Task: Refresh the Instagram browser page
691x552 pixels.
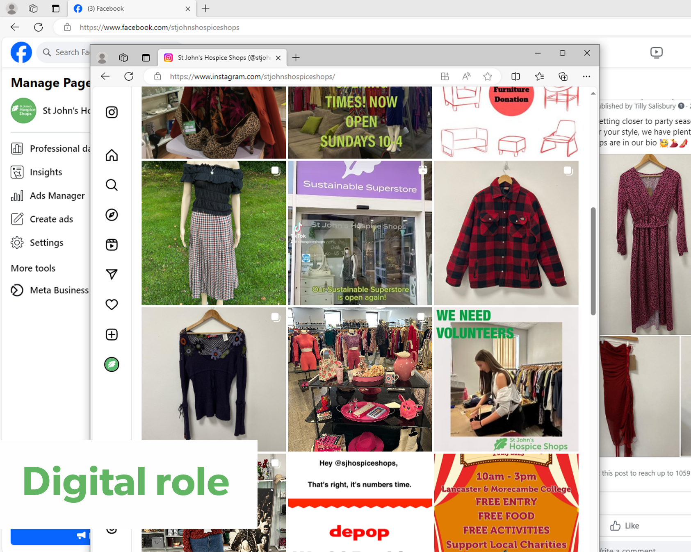Action: click(129, 76)
